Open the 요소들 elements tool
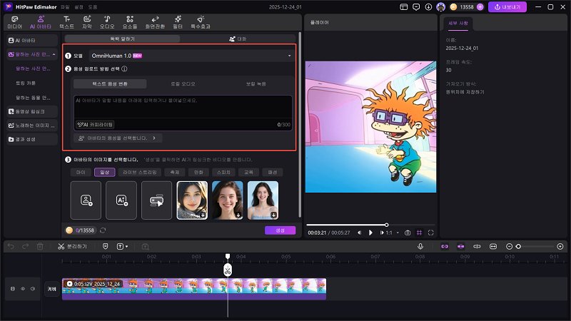 coord(130,22)
